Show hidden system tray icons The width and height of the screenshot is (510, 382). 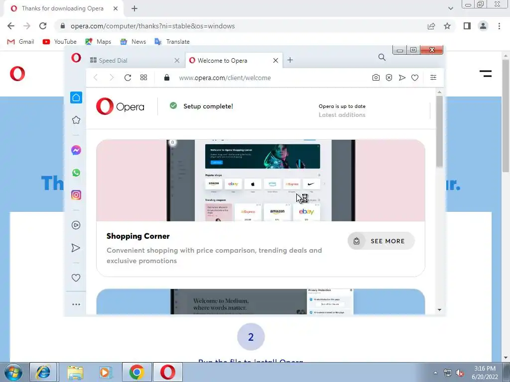(x=435, y=373)
